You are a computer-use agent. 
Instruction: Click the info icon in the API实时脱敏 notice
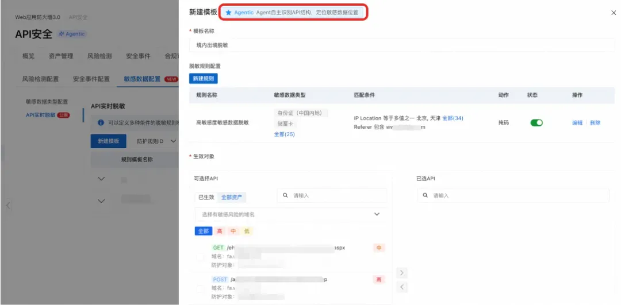click(101, 123)
